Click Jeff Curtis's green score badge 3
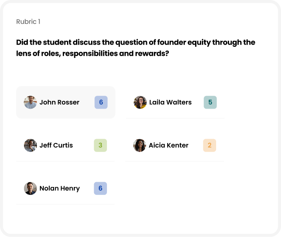The width and height of the screenshot is (281, 237). (100, 145)
